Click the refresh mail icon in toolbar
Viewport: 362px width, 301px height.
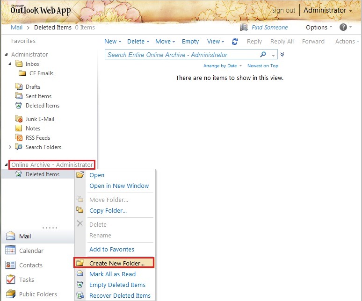coord(235,42)
